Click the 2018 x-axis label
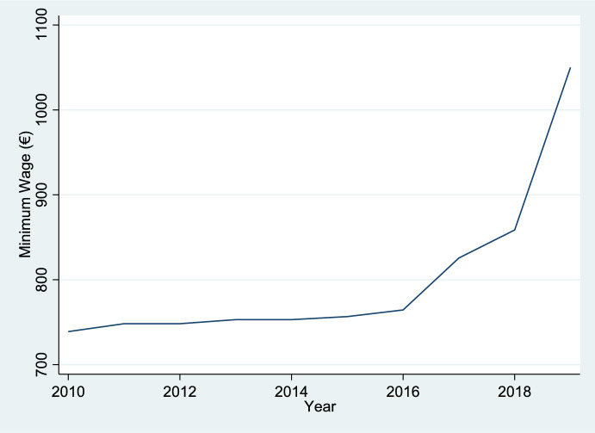The width and height of the screenshot is (595, 433). pyautogui.click(x=515, y=392)
